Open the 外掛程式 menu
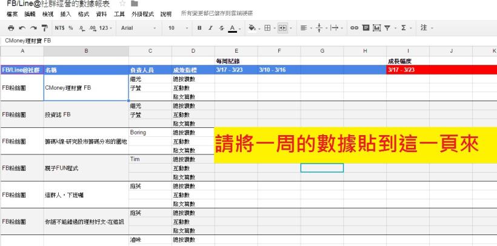This screenshot has height=246, width=497. [x=142, y=14]
